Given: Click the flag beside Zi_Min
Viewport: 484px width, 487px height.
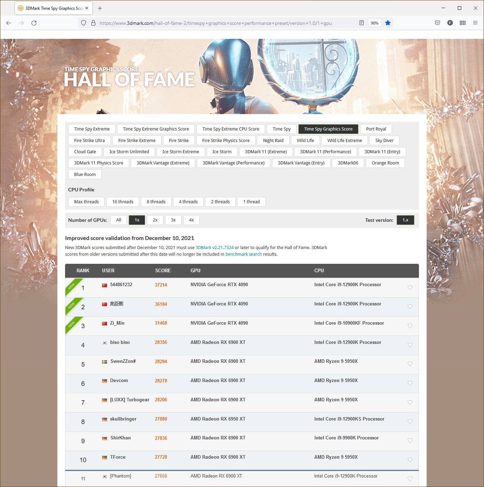Looking at the screenshot, I should 105,324.
